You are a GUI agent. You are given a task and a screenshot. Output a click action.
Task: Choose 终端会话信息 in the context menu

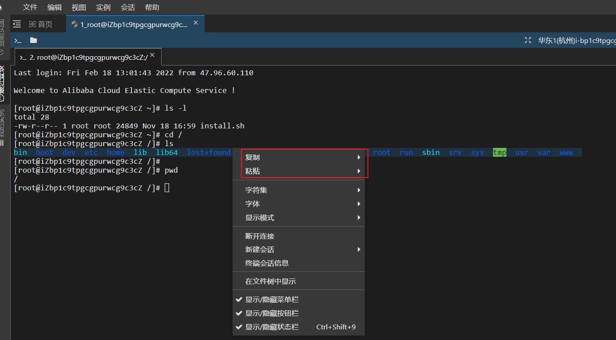pyautogui.click(x=299, y=263)
